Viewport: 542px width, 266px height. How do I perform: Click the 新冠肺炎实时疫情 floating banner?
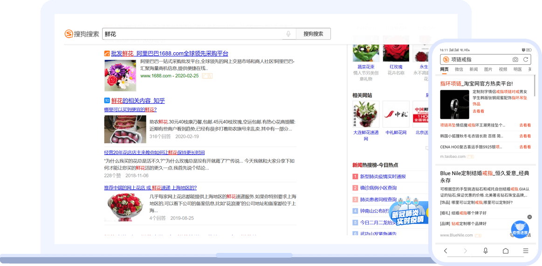[x=409, y=212]
